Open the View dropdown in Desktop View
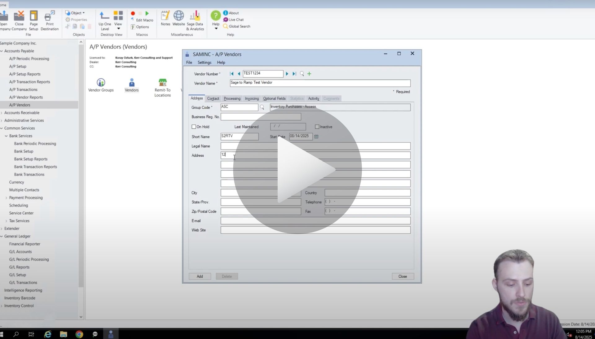The width and height of the screenshot is (595, 339). (118, 28)
